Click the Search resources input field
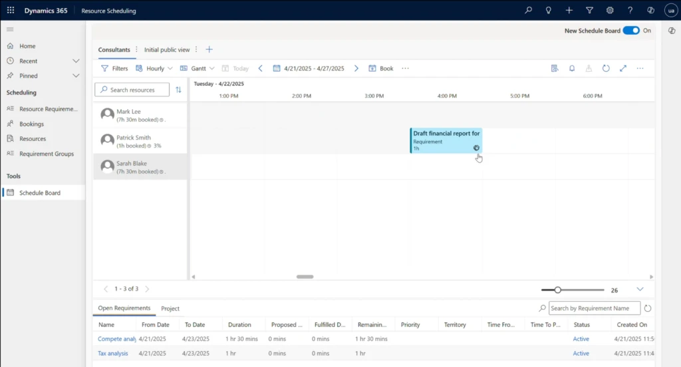The width and height of the screenshot is (681, 367). (x=136, y=90)
